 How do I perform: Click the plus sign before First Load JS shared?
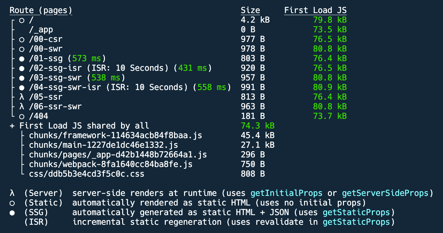(x=12, y=126)
